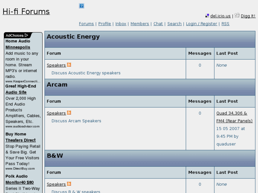This screenshot has height=193, width=258.
Task: Open the Quad 34,306 & FM4 (Rear Panels) post
Action: pos(234,117)
